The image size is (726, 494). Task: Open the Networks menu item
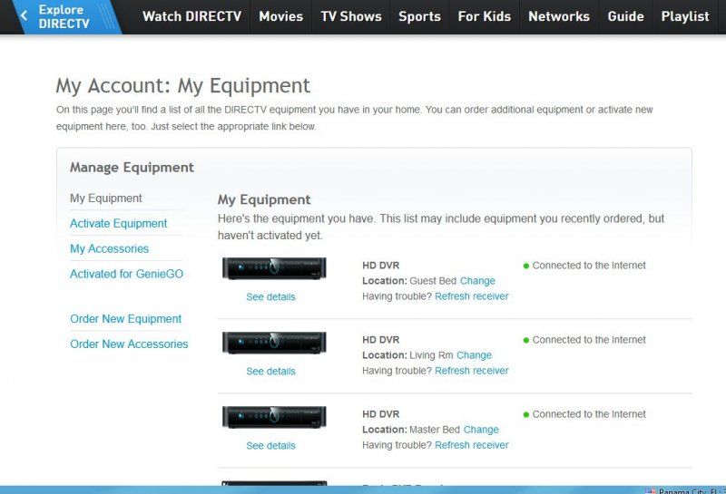click(558, 16)
